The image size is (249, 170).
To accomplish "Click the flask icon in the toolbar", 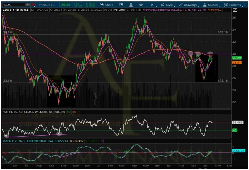I will click(131, 5).
